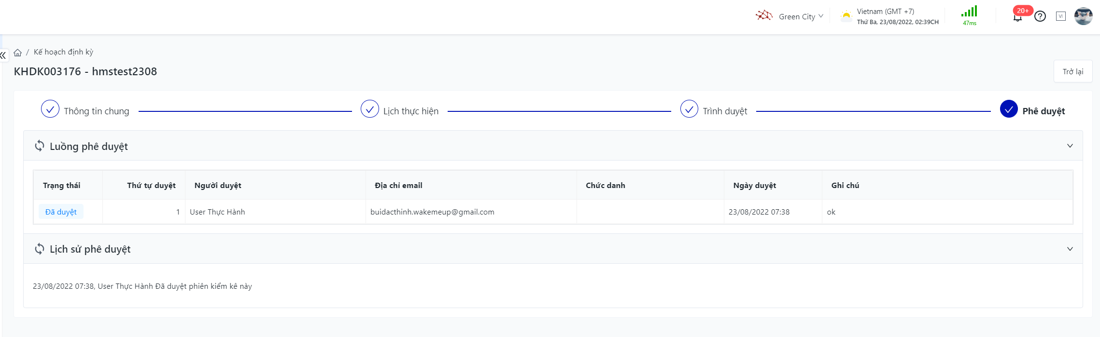This screenshot has height=337, width=1100.
Task: Click the Đã duyệt status tag
Action: point(61,212)
